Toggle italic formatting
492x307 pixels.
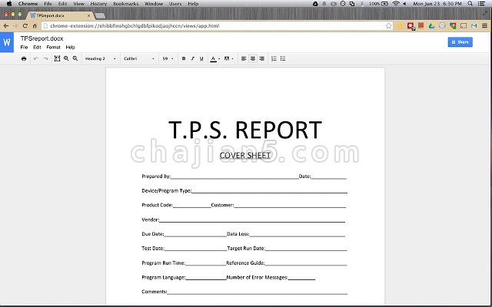click(x=193, y=58)
